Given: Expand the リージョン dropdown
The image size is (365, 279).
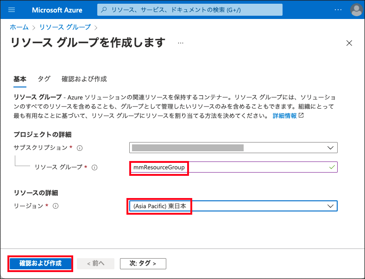Looking at the screenshot, I should coord(233,206).
